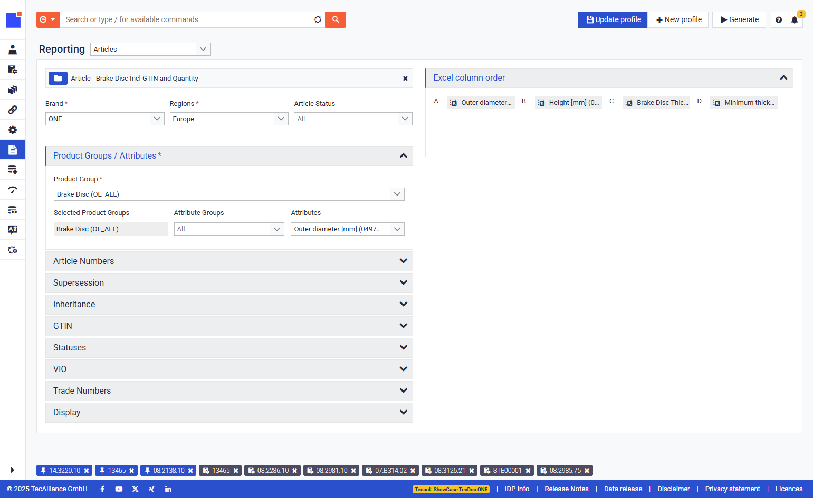813x498 pixels.
Task: Open the Attribute Groups dropdown
Action: (x=229, y=229)
